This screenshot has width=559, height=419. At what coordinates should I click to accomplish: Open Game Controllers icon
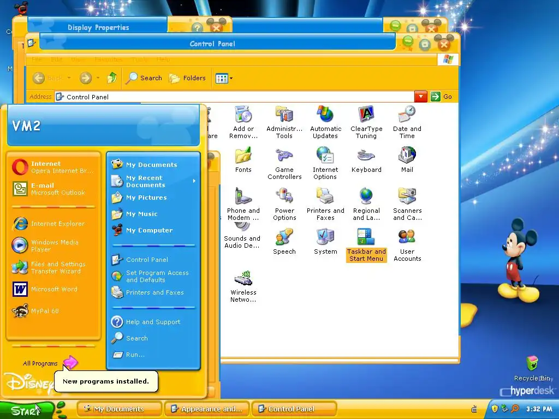tap(284, 163)
